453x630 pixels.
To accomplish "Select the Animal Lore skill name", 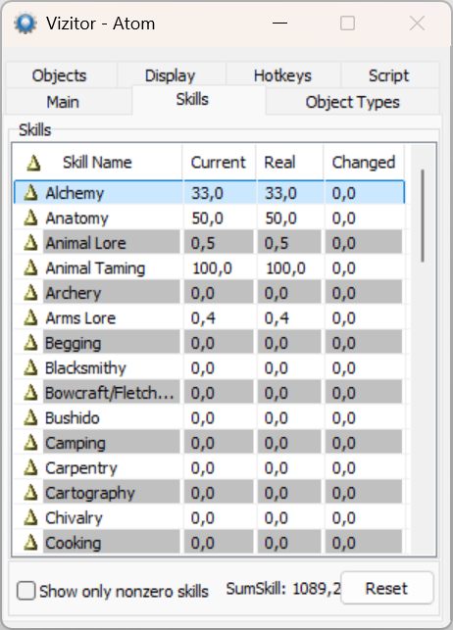I will pyautogui.click(x=85, y=243).
